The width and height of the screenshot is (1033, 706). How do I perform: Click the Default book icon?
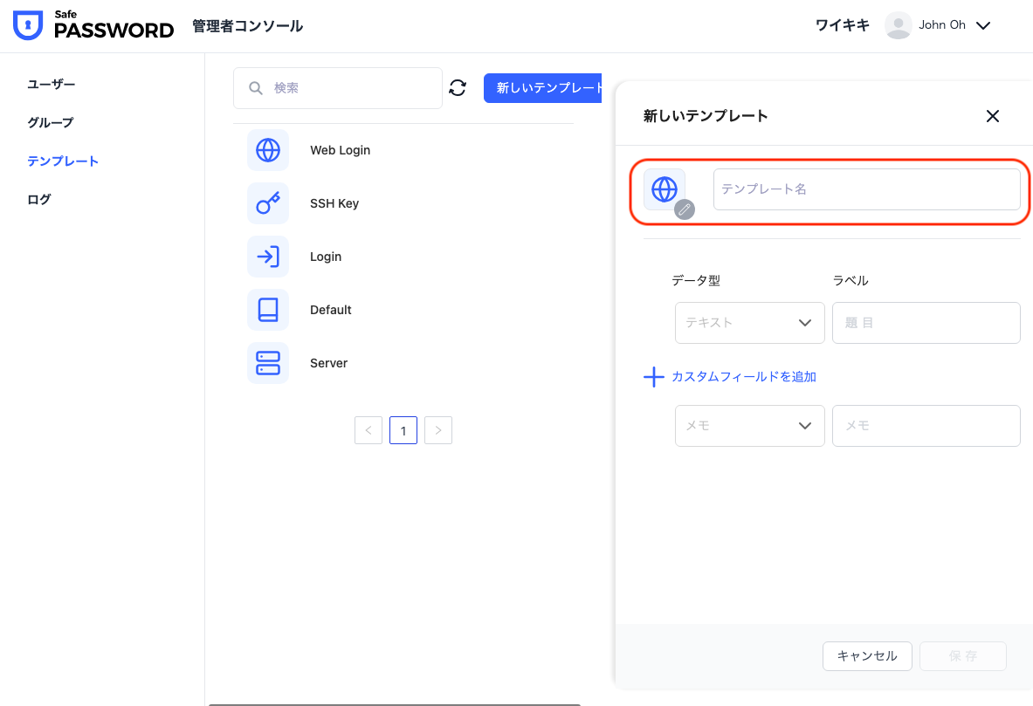[268, 310]
